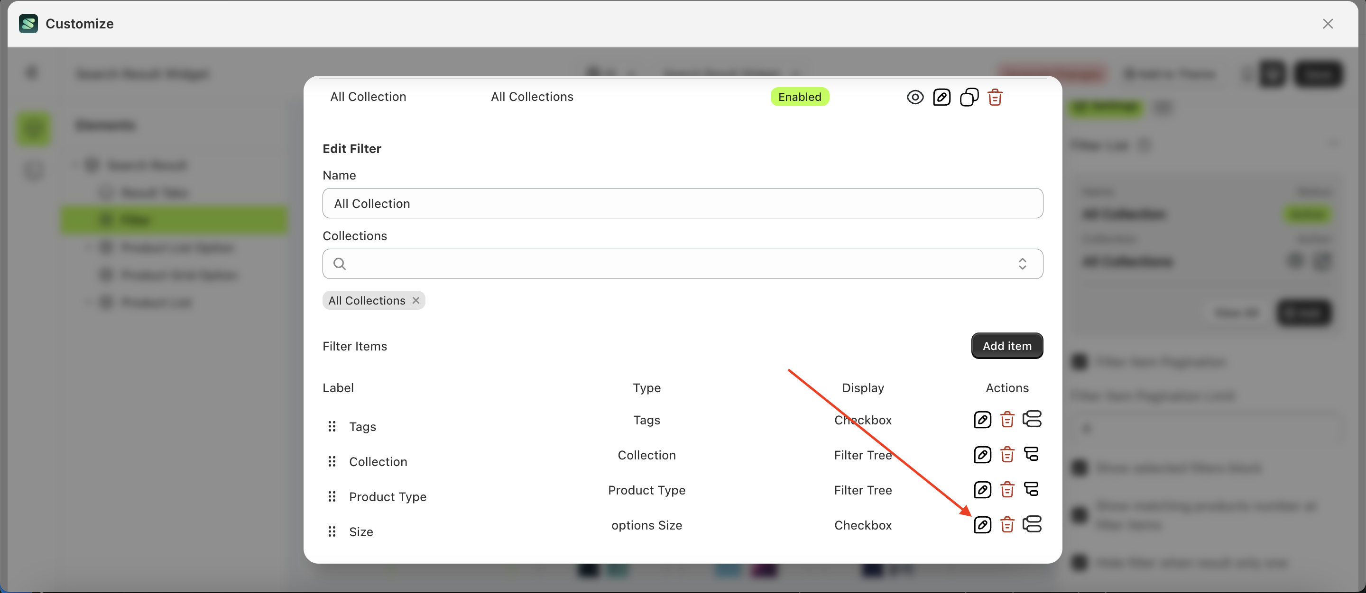Delete the Size filter item using its trash icon
This screenshot has width=1366, height=593.
coord(1007,525)
